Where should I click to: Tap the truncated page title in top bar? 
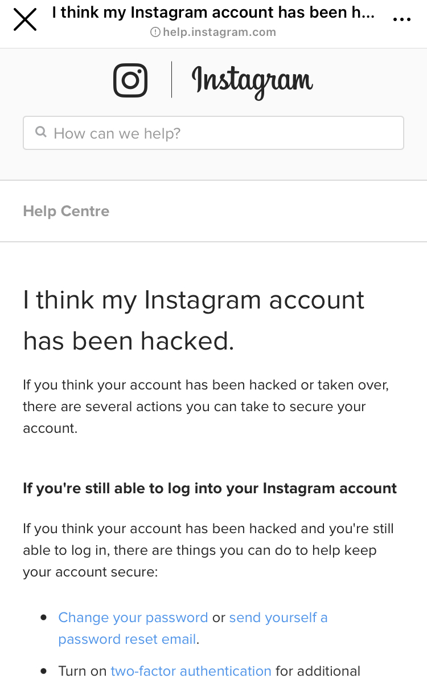[213, 13]
